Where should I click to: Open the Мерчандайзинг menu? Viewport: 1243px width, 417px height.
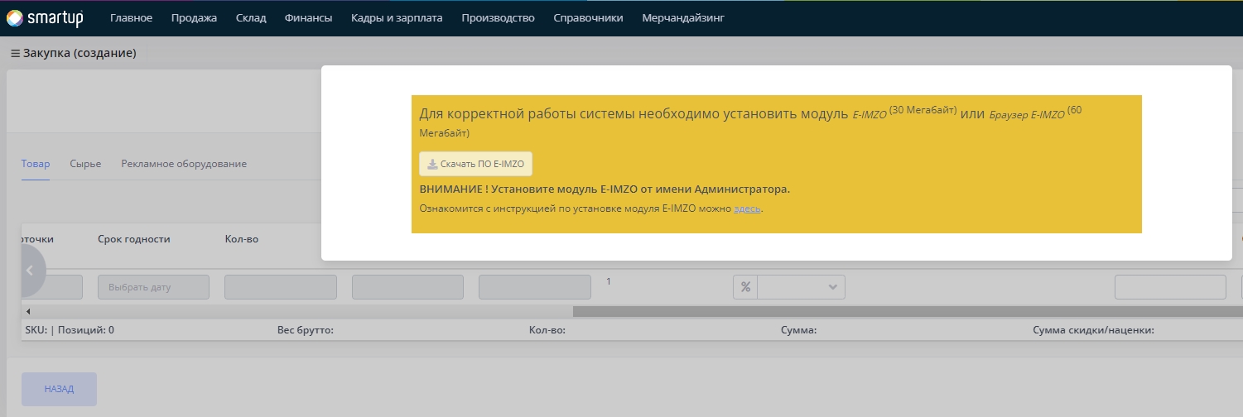click(x=683, y=17)
